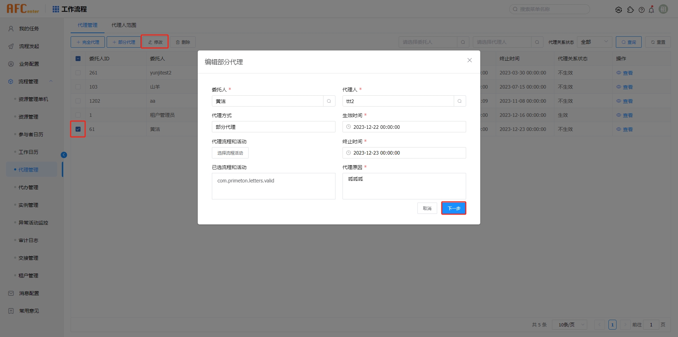This screenshot has height=337, width=678.
Task: Click the AI assistant icon in the header
Action: click(619, 10)
